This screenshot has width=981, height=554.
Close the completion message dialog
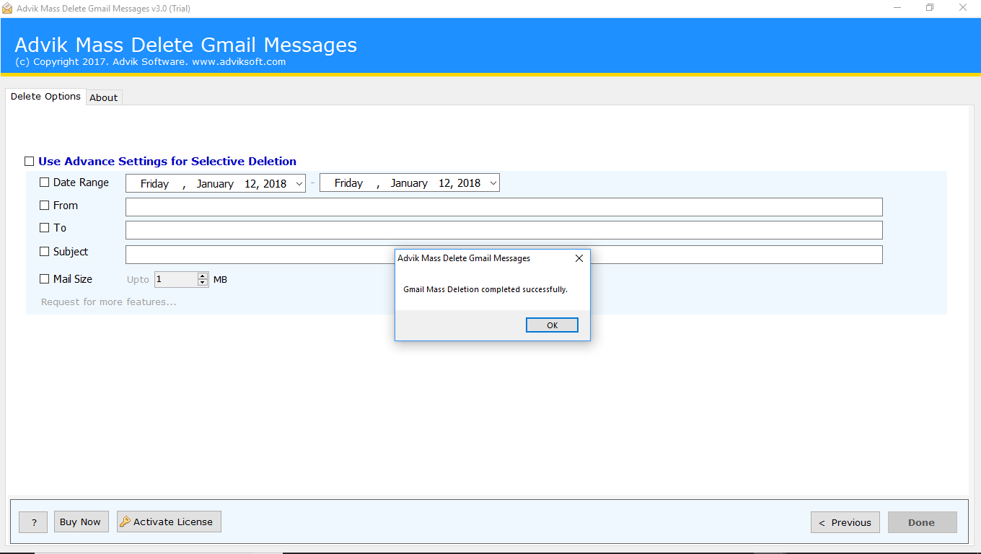click(579, 258)
